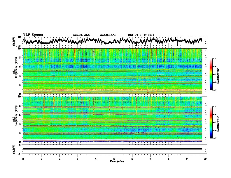Click the "VLF Spectra" title

click(33, 35)
